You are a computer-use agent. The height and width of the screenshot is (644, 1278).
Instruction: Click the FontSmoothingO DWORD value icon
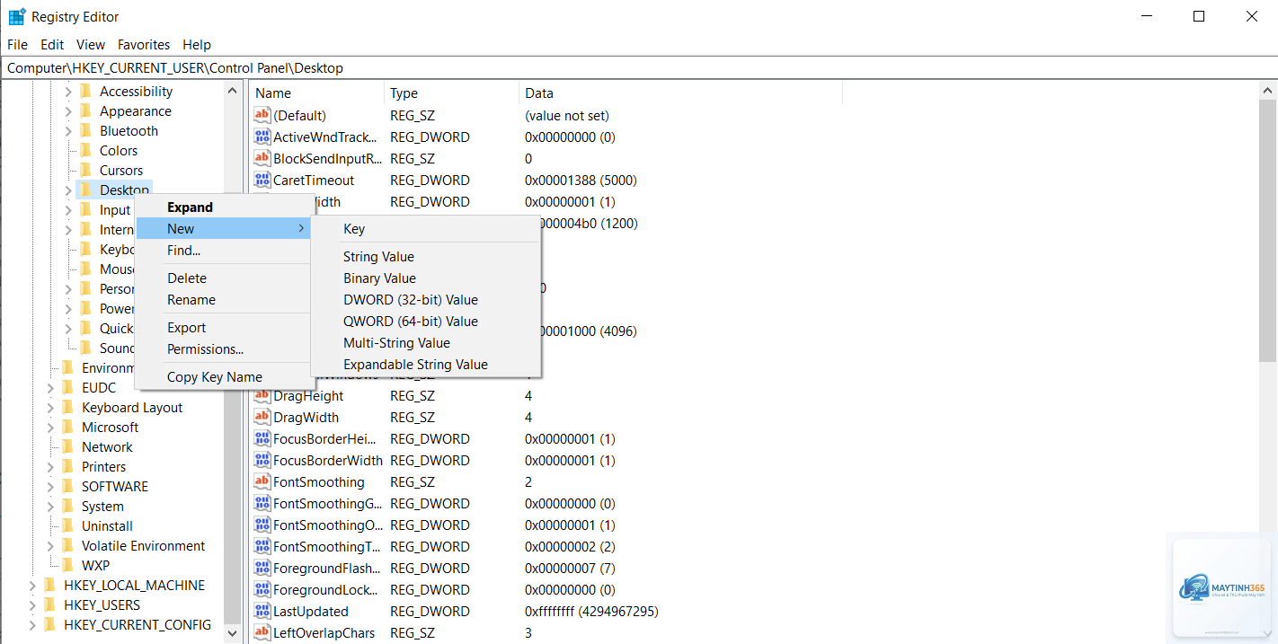click(262, 525)
